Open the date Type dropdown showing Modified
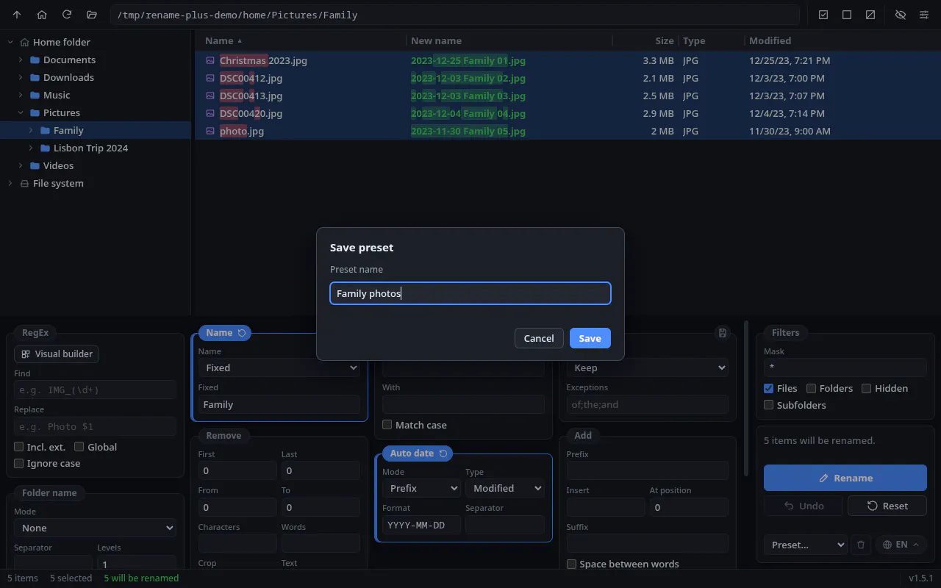Image resolution: width=941 pixels, height=588 pixels. tap(505, 488)
